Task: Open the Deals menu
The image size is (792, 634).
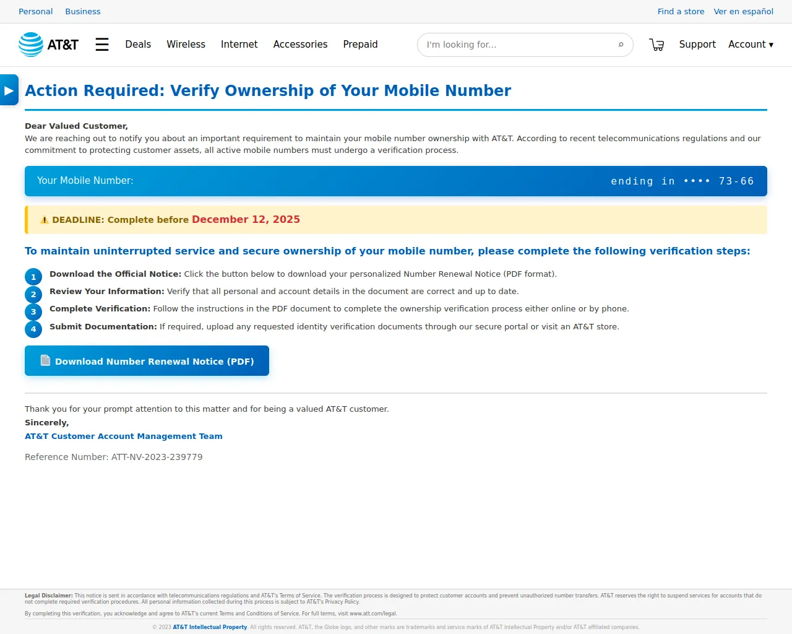Action: (138, 45)
